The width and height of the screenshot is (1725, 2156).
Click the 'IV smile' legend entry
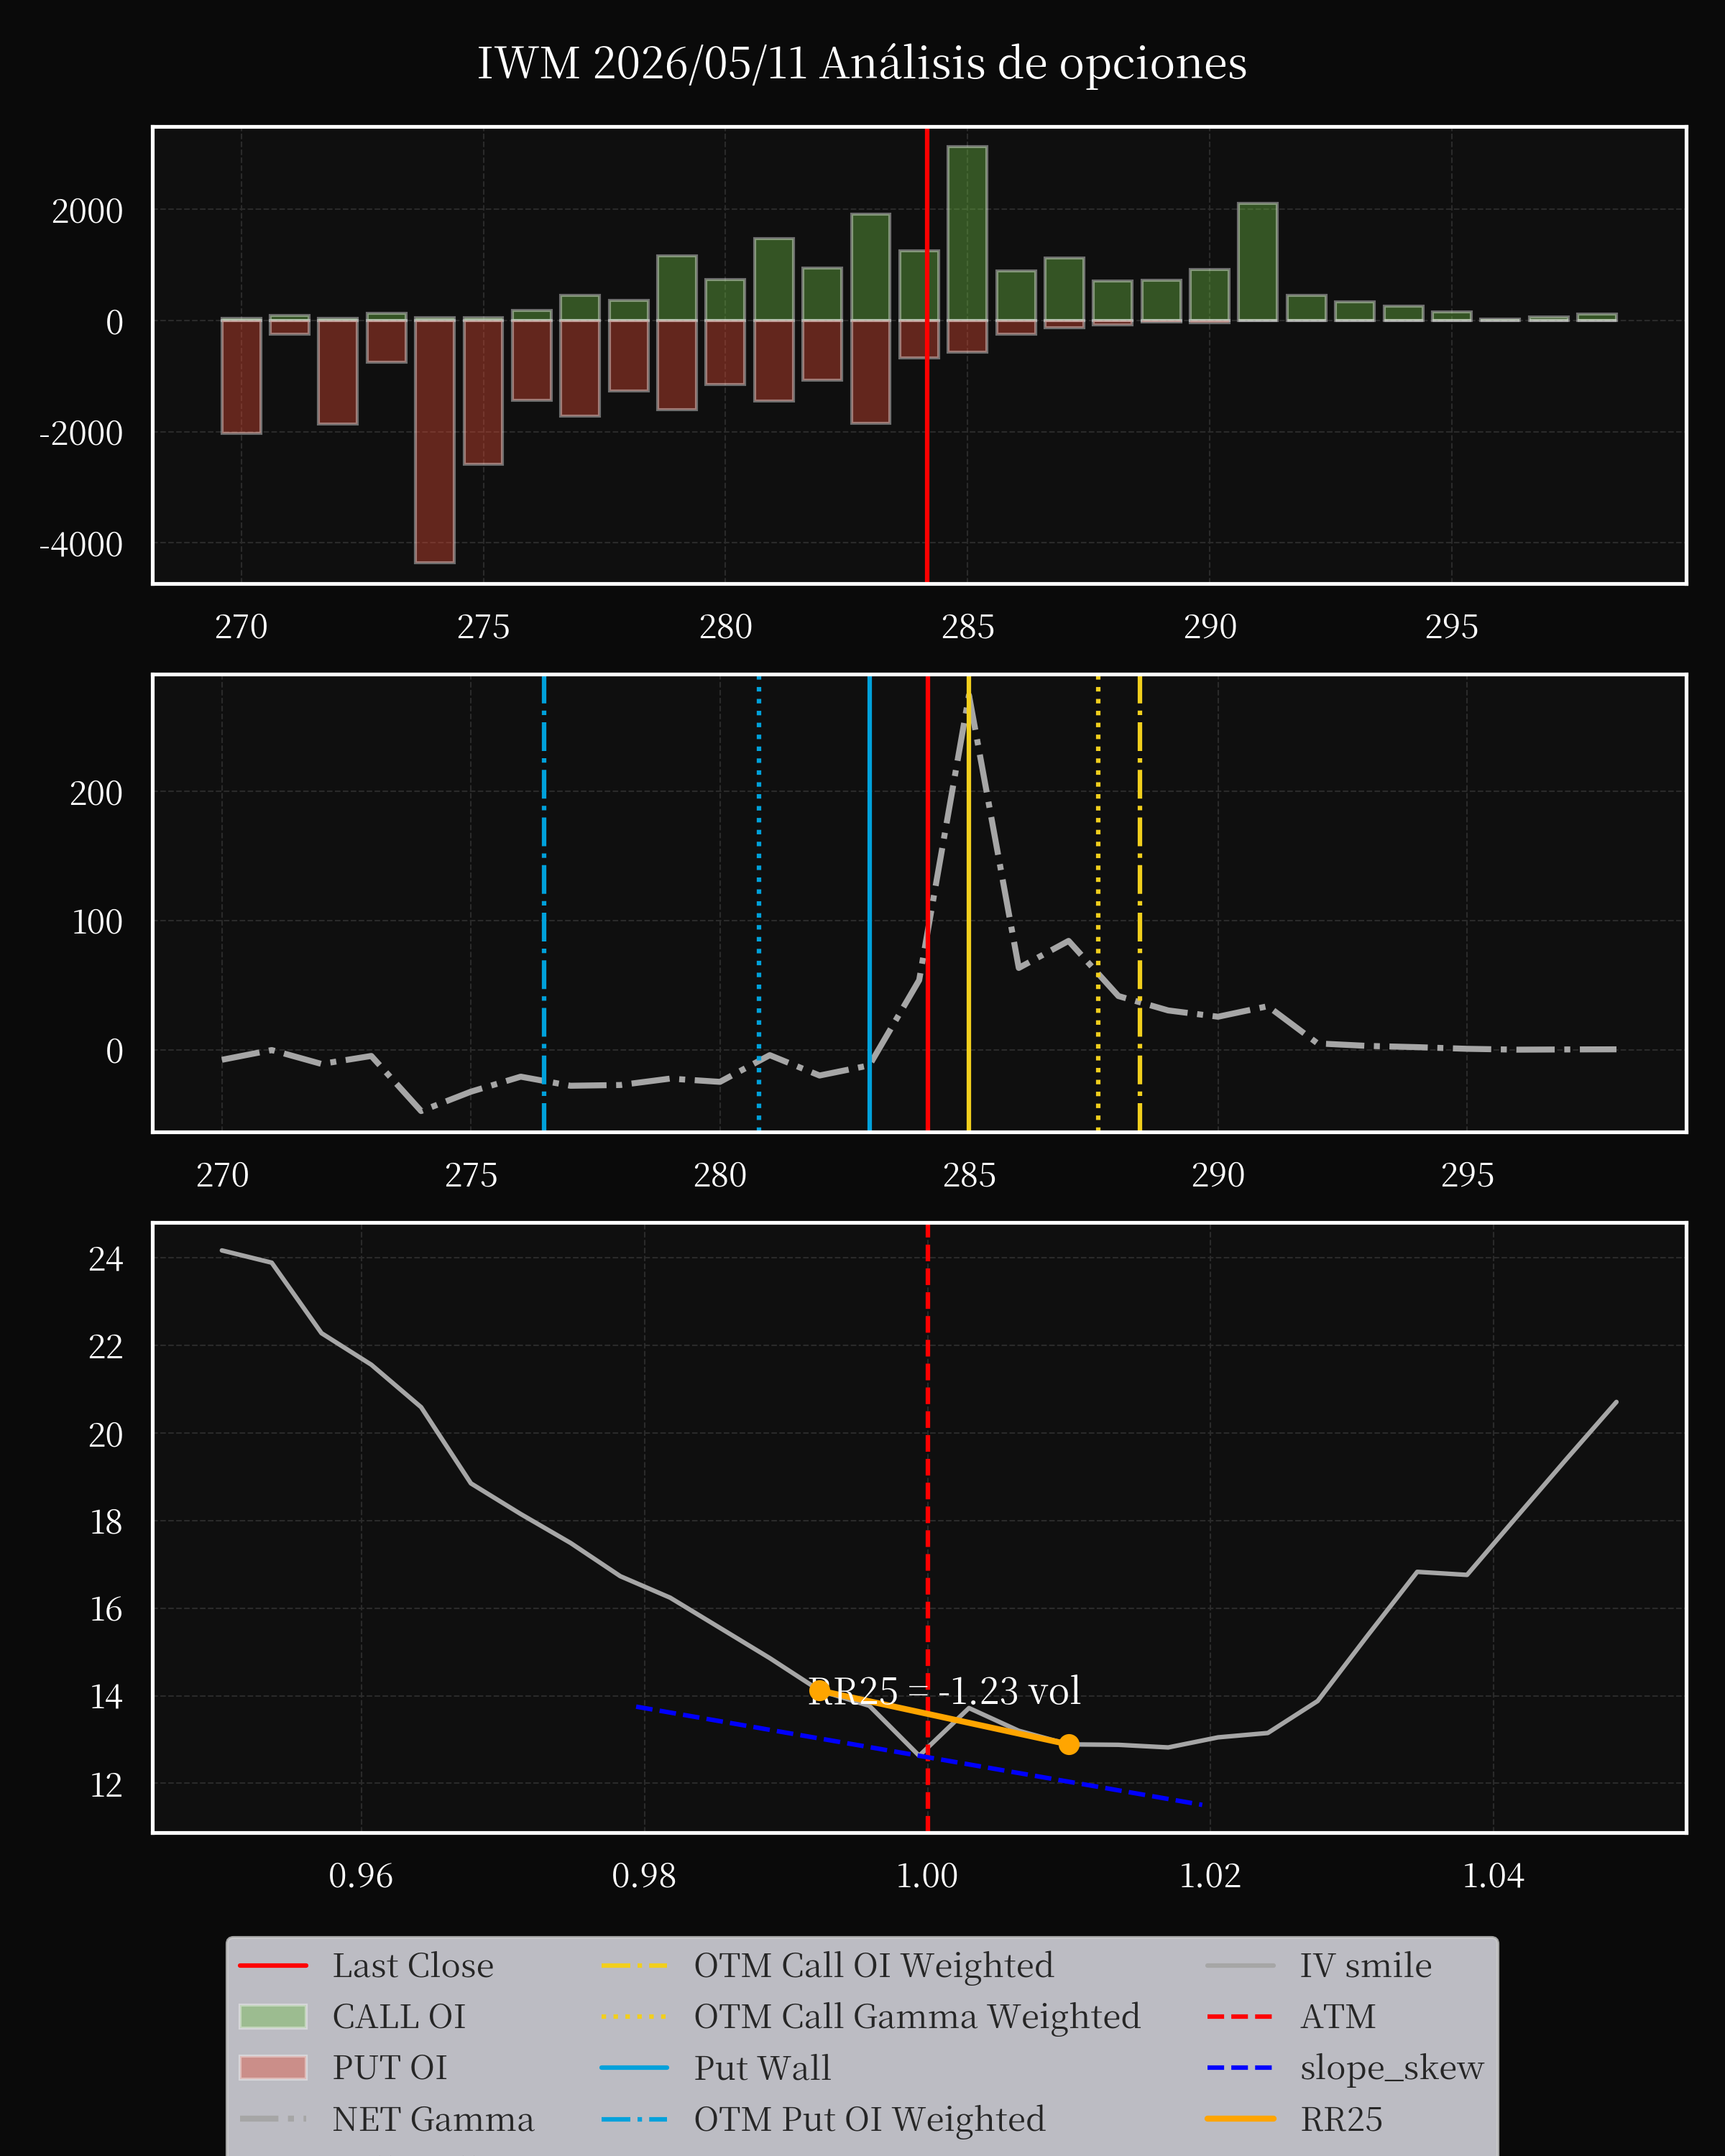click(1319, 1966)
